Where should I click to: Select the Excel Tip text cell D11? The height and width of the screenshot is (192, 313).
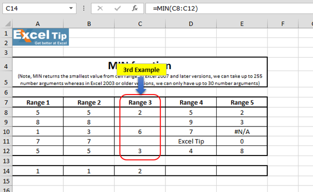coord(191,141)
